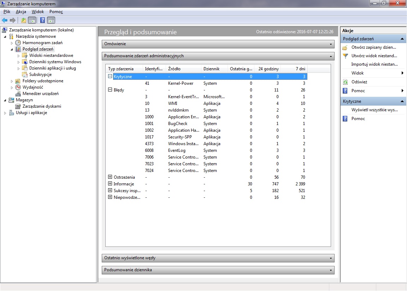Click the Forward arrow toolbar icon

coord(12,20)
